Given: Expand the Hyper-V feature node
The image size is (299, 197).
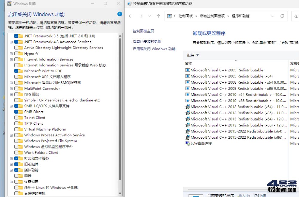Looking at the screenshot, I should 11,53.
